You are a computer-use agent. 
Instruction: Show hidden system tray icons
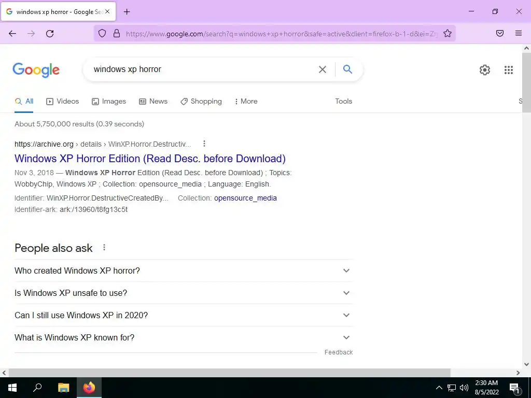coord(439,388)
